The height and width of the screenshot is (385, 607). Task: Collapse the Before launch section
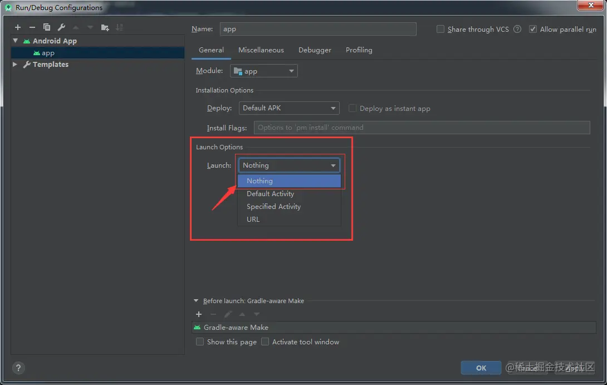pyautogui.click(x=196, y=300)
